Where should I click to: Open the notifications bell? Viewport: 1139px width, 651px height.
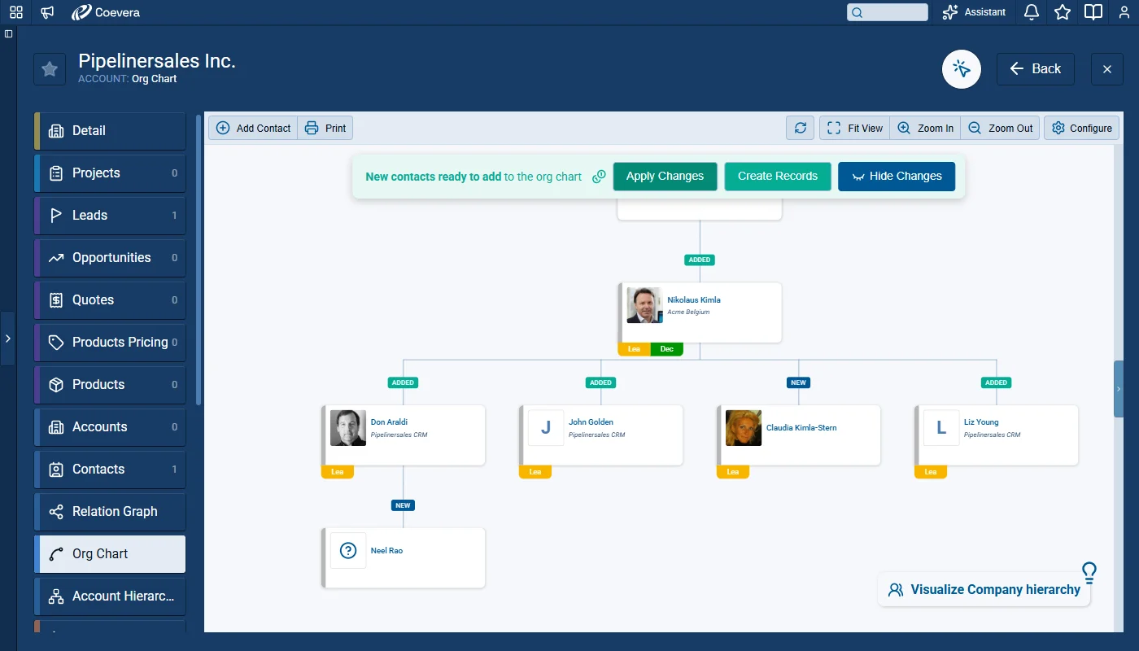pos(1032,12)
